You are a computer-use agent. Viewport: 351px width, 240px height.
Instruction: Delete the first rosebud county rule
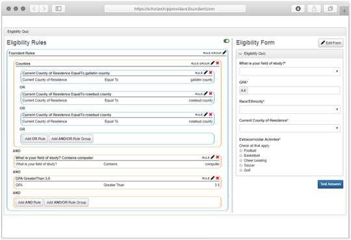(211, 94)
